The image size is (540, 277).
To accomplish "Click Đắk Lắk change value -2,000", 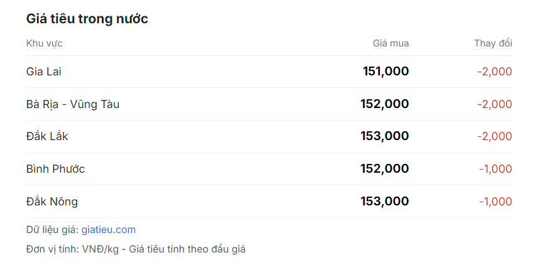I will point(495,136).
